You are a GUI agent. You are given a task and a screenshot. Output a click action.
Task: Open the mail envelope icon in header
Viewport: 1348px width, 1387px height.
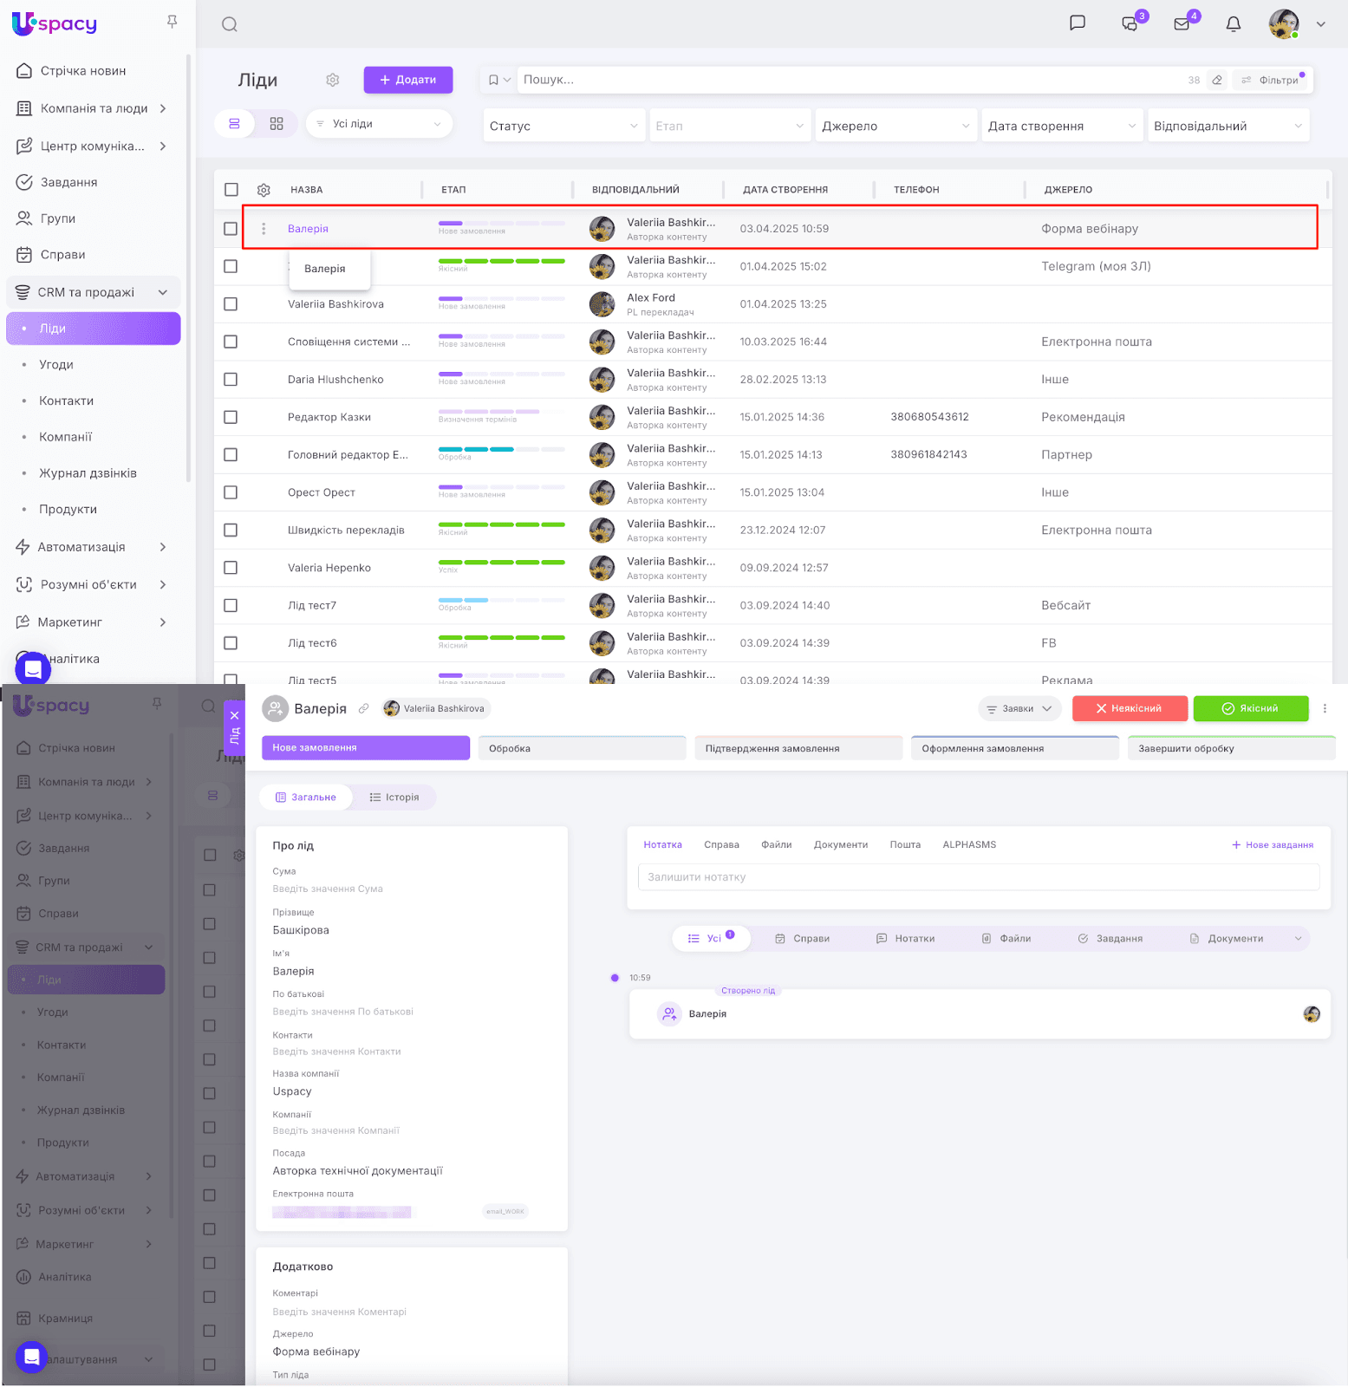point(1182,24)
